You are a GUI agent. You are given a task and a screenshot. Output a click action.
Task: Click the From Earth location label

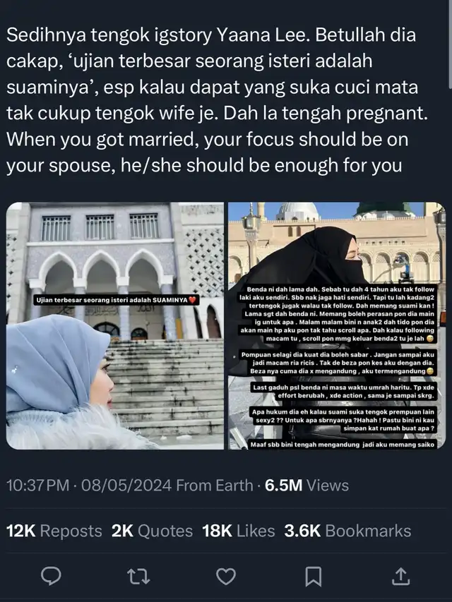(215, 486)
